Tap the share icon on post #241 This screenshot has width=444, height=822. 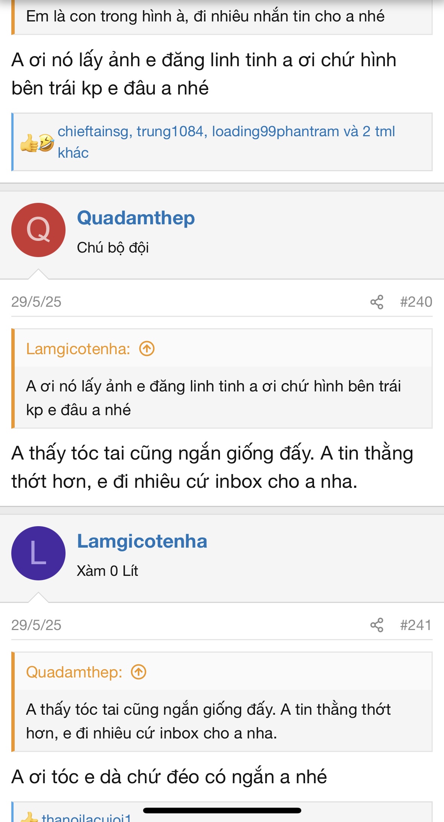377,625
